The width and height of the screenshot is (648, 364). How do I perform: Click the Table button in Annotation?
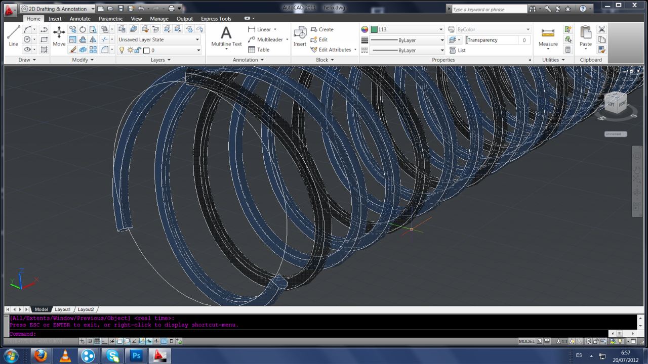pyautogui.click(x=259, y=50)
